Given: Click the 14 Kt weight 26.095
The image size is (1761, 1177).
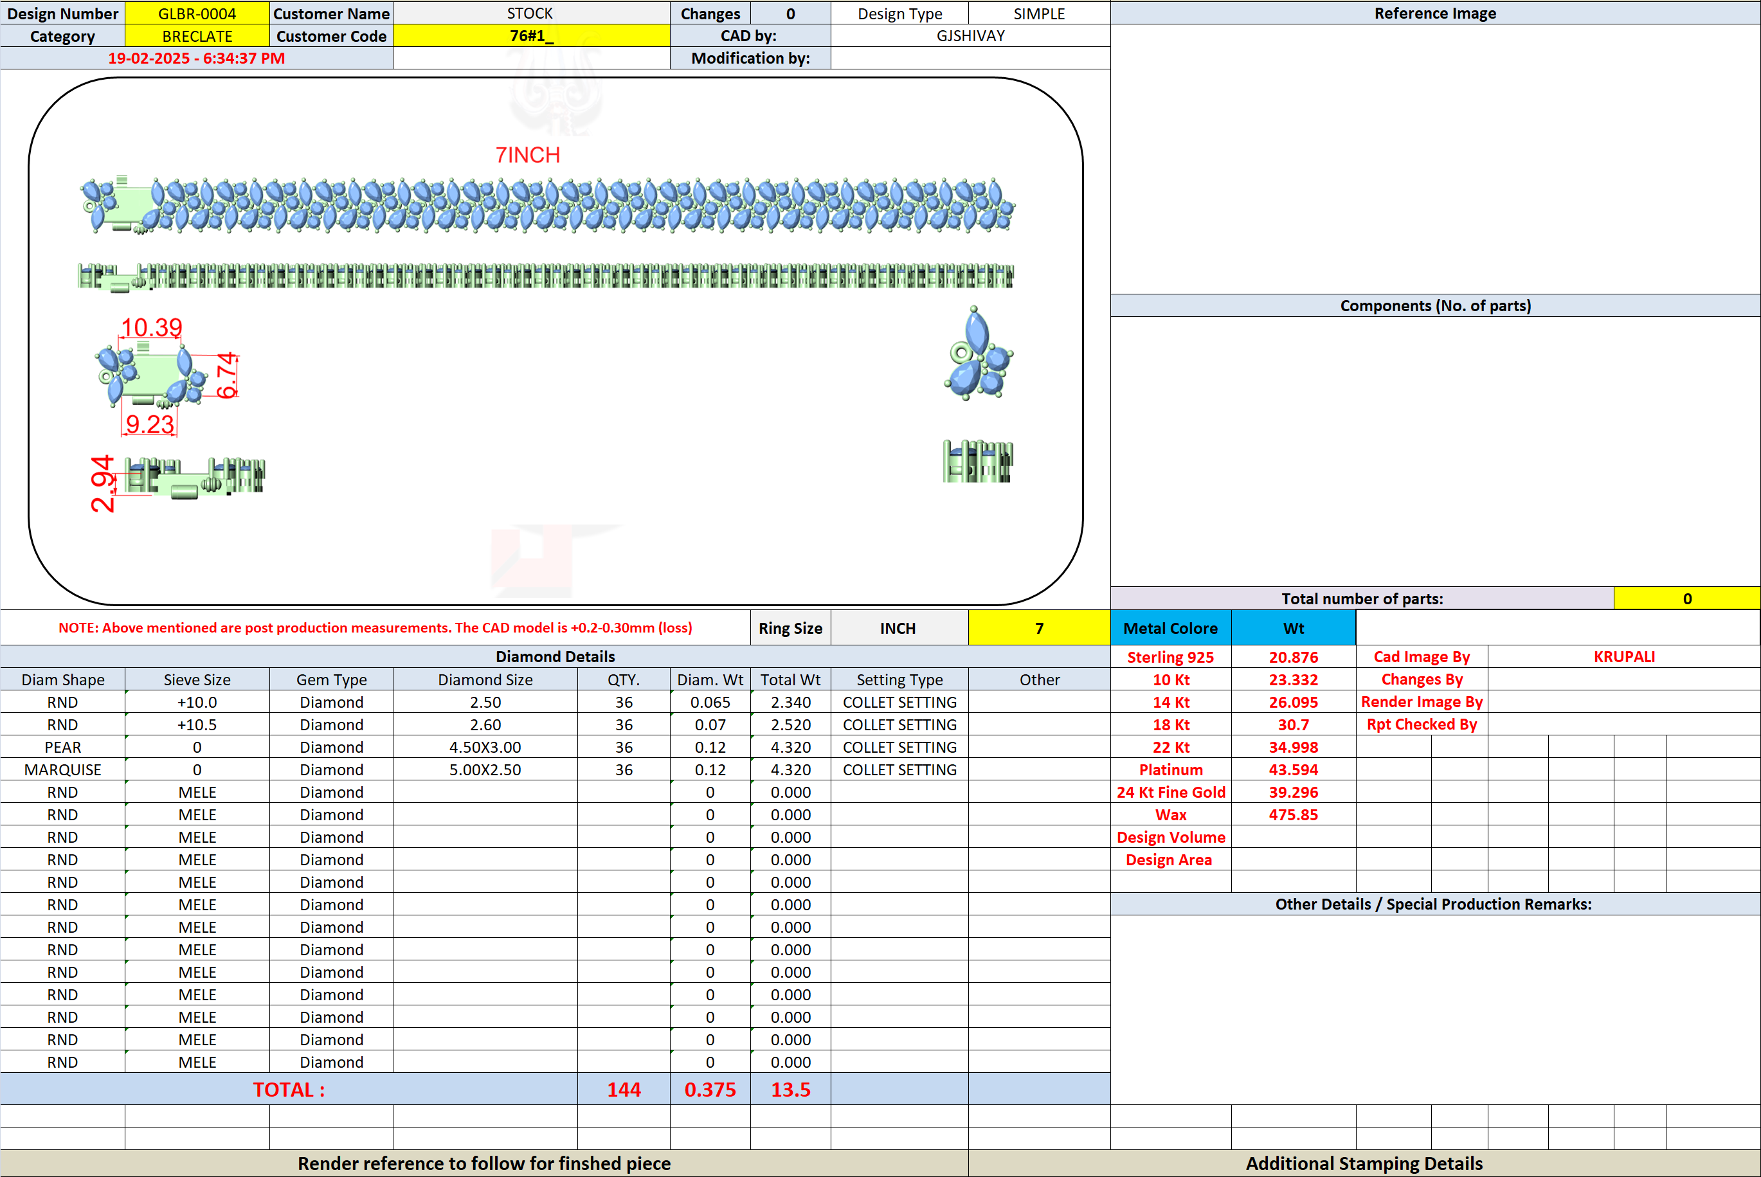Looking at the screenshot, I should coord(1294,702).
